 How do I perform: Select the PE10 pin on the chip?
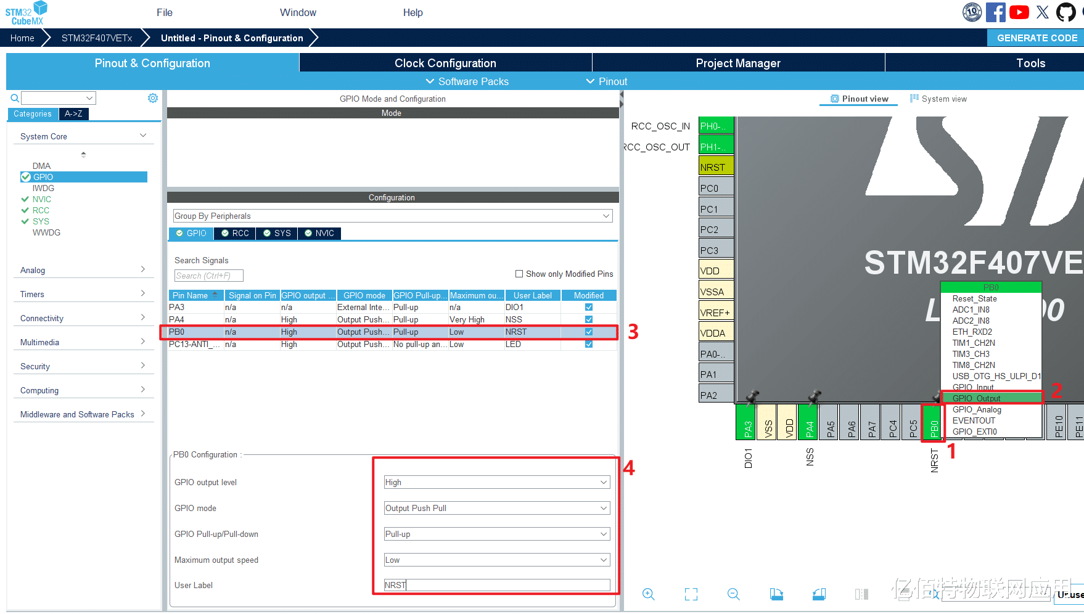tap(1057, 422)
